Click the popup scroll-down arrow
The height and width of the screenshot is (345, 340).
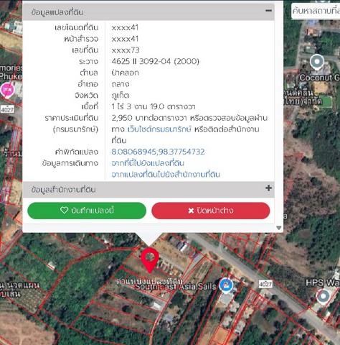point(279,228)
